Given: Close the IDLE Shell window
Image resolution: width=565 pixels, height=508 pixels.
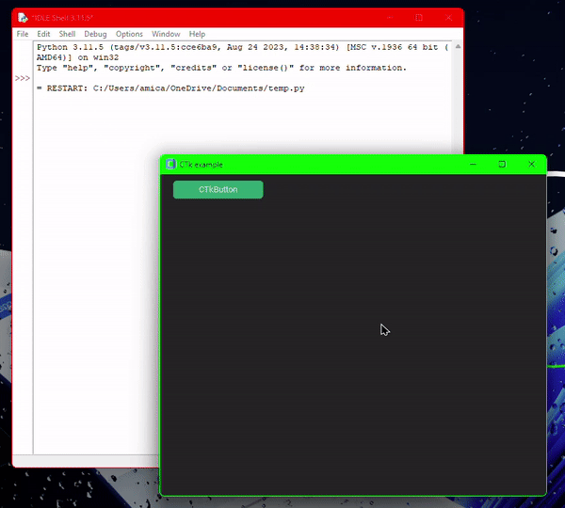Looking at the screenshot, I should click(447, 18).
